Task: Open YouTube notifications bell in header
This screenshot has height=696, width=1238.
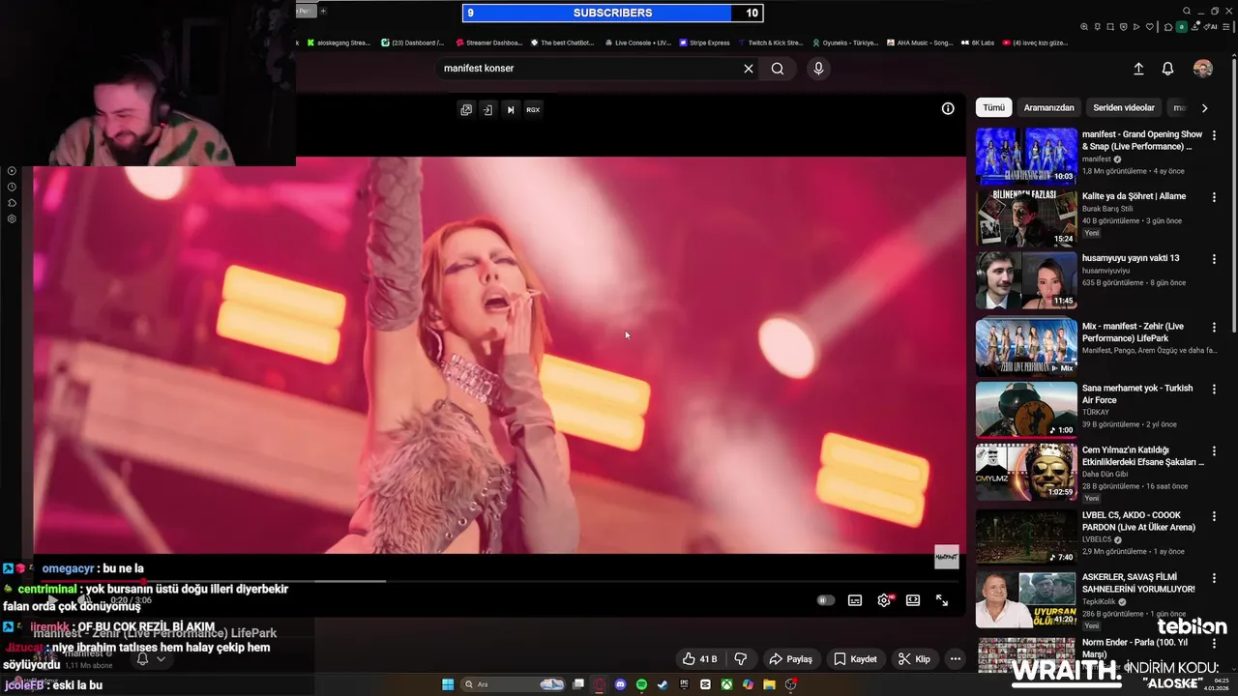Action: click(1167, 69)
